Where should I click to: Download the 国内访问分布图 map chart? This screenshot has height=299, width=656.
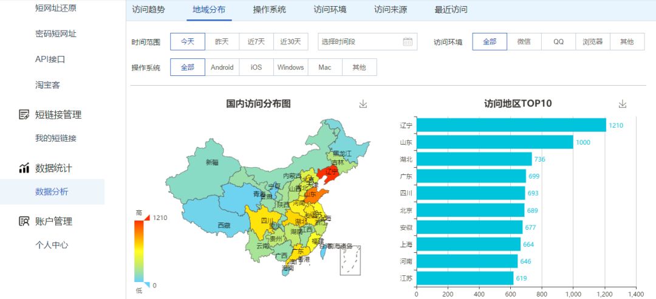point(363,104)
